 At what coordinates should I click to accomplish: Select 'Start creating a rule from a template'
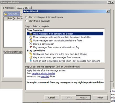pos(44,17)
